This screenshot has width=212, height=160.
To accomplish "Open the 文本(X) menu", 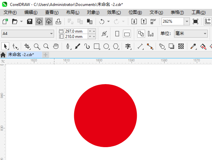I will (156, 13).
